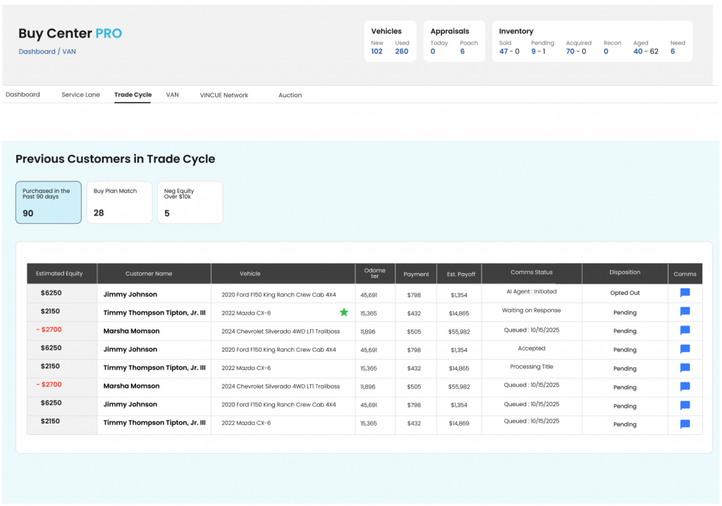This screenshot has height=506, width=722.
Task: Click the Used vehicles count 260
Action: coord(401,51)
